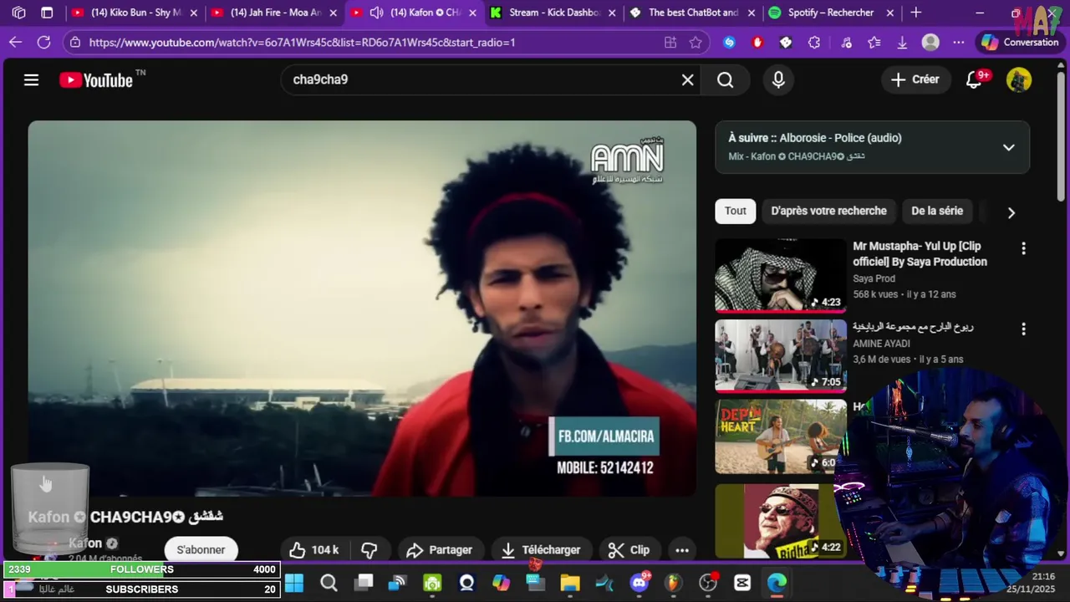Open Edge tab actions menu icon
The image size is (1070, 602).
[x=47, y=13]
